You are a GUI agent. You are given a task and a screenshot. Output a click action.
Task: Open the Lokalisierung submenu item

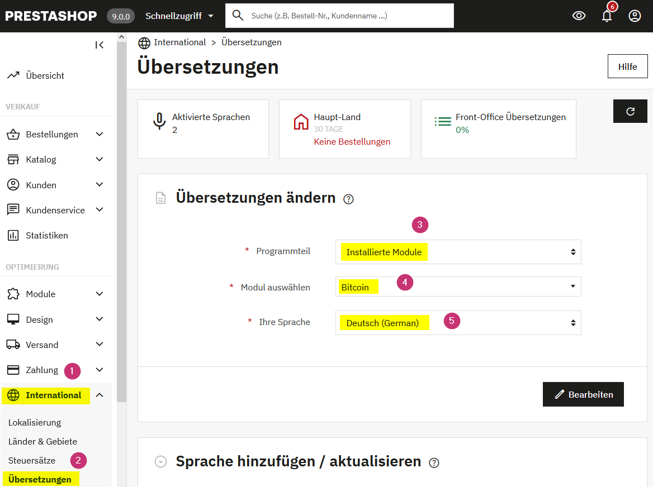click(35, 423)
